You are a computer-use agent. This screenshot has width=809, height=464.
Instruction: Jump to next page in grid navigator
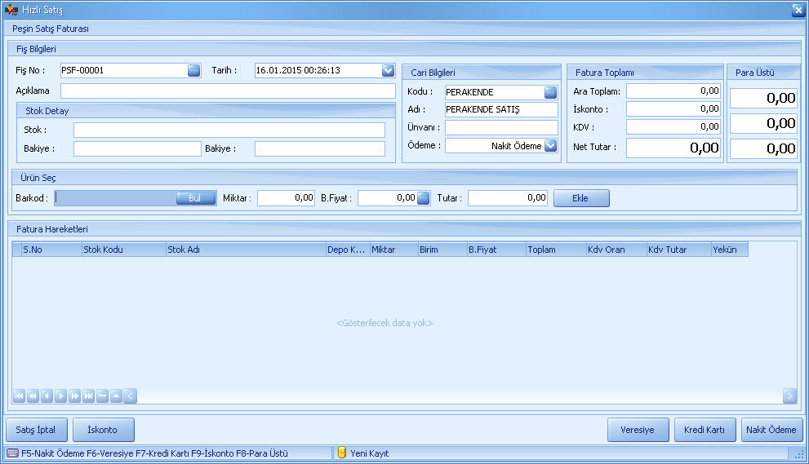coord(74,396)
